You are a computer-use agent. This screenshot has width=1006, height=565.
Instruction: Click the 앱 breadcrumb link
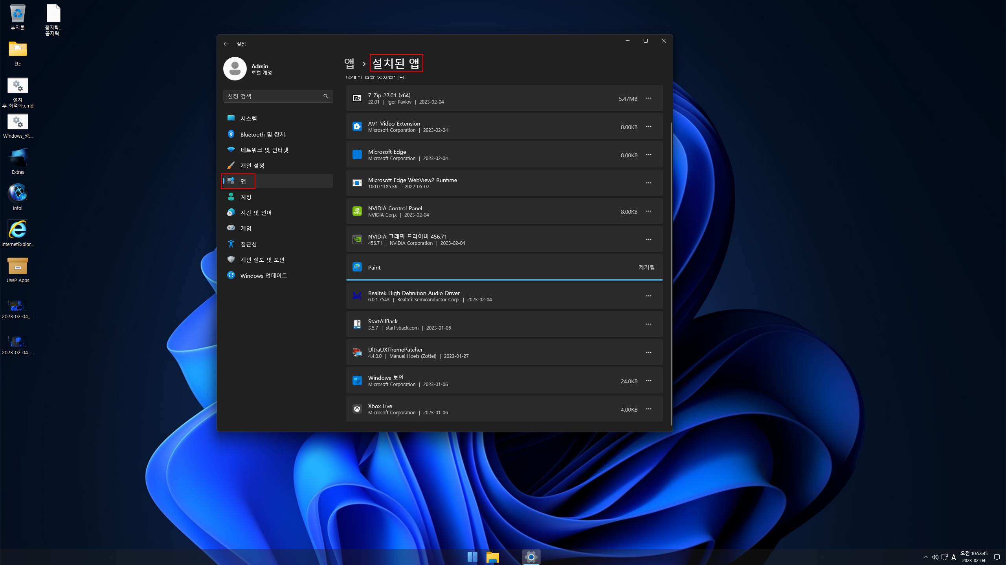(x=349, y=63)
